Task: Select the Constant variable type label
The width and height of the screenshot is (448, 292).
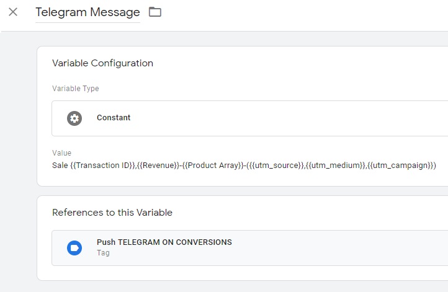Action: (x=114, y=118)
